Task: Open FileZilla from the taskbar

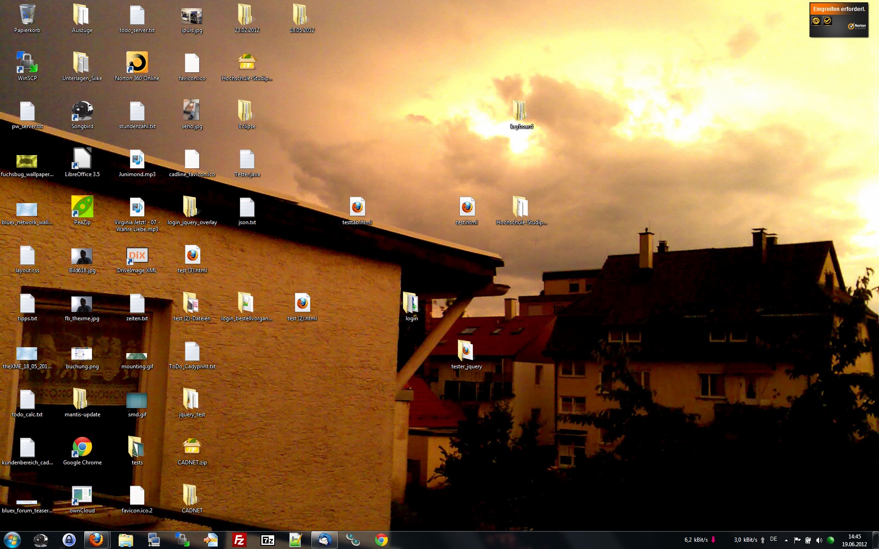Action: coord(239,540)
